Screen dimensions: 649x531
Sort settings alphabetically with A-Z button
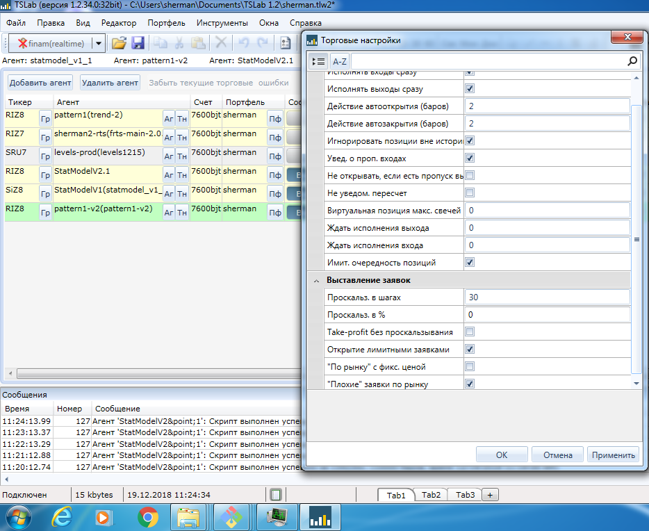[339, 61]
